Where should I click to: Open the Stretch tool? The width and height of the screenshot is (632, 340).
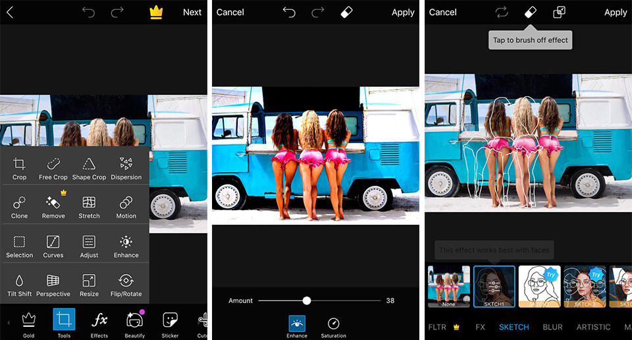coord(89,208)
